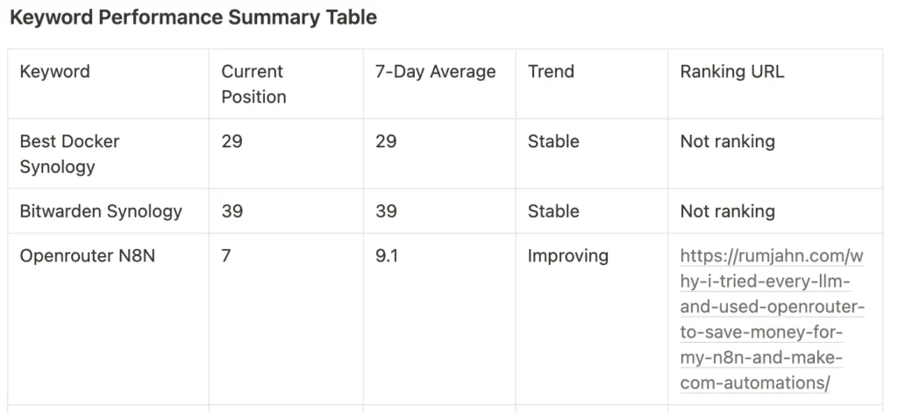The image size is (898, 413).
Task: Click Not ranking in Bitwarden Synology row
Action: point(727,211)
